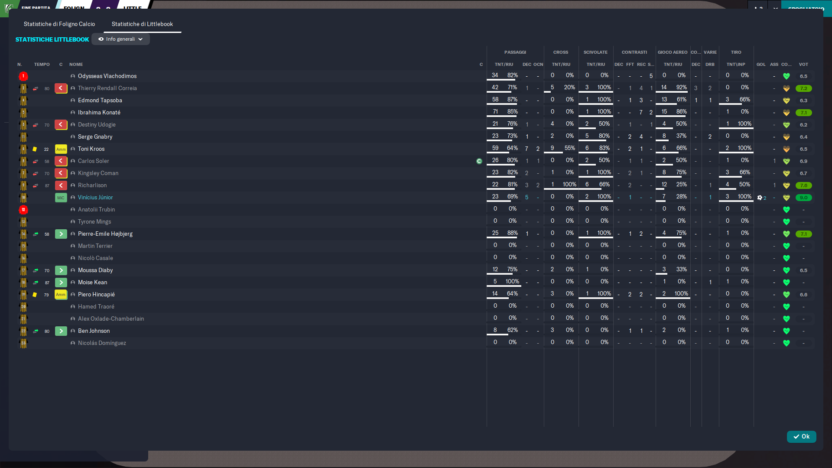Viewport: 832px width, 468px height.
Task: Open player Edmond Tapsoba profile
Action: (100, 100)
